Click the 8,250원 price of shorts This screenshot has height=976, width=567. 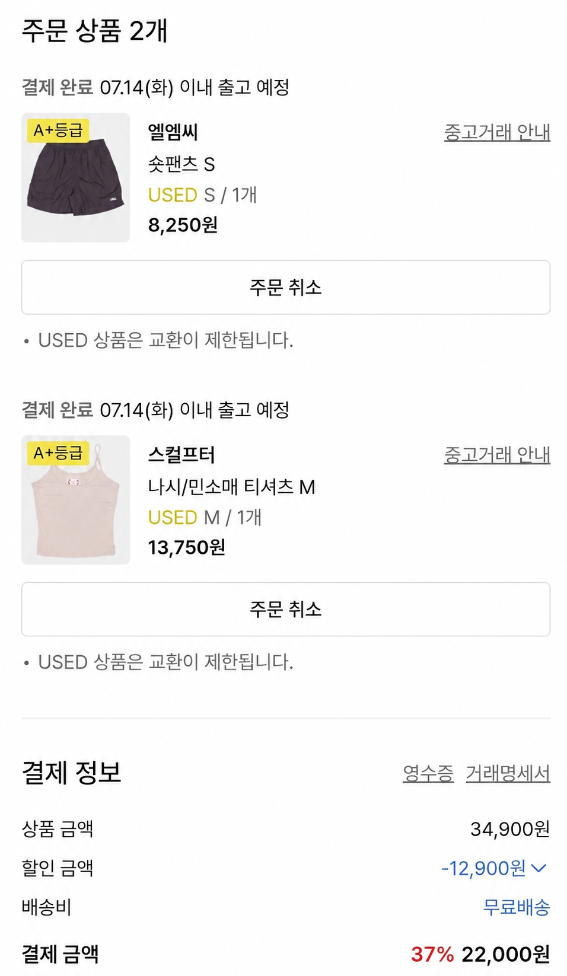[183, 225]
